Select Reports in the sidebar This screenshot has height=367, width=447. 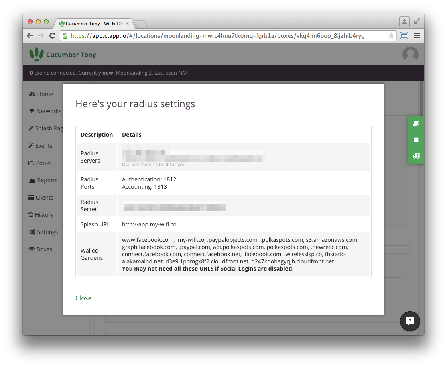tap(43, 180)
